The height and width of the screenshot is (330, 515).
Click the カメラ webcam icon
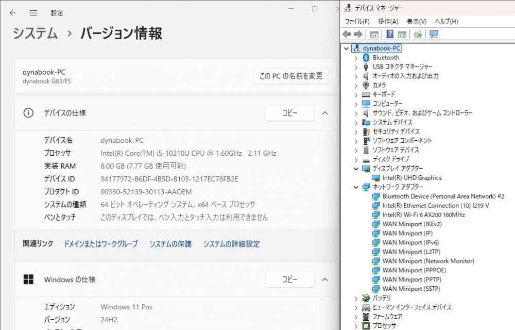pos(366,85)
